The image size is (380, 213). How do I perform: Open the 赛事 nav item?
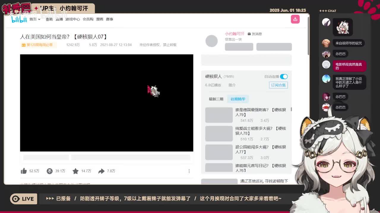pos(110,19)
